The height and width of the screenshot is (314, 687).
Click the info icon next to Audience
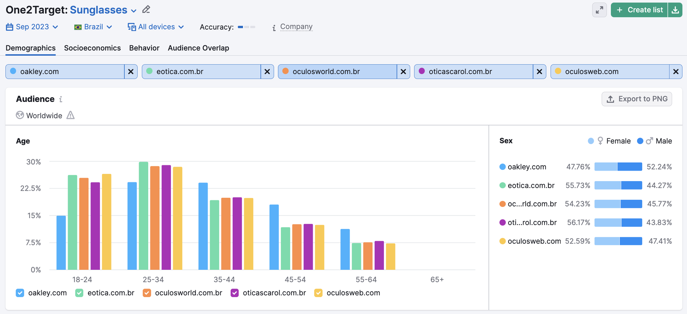(x=61, y=99)
